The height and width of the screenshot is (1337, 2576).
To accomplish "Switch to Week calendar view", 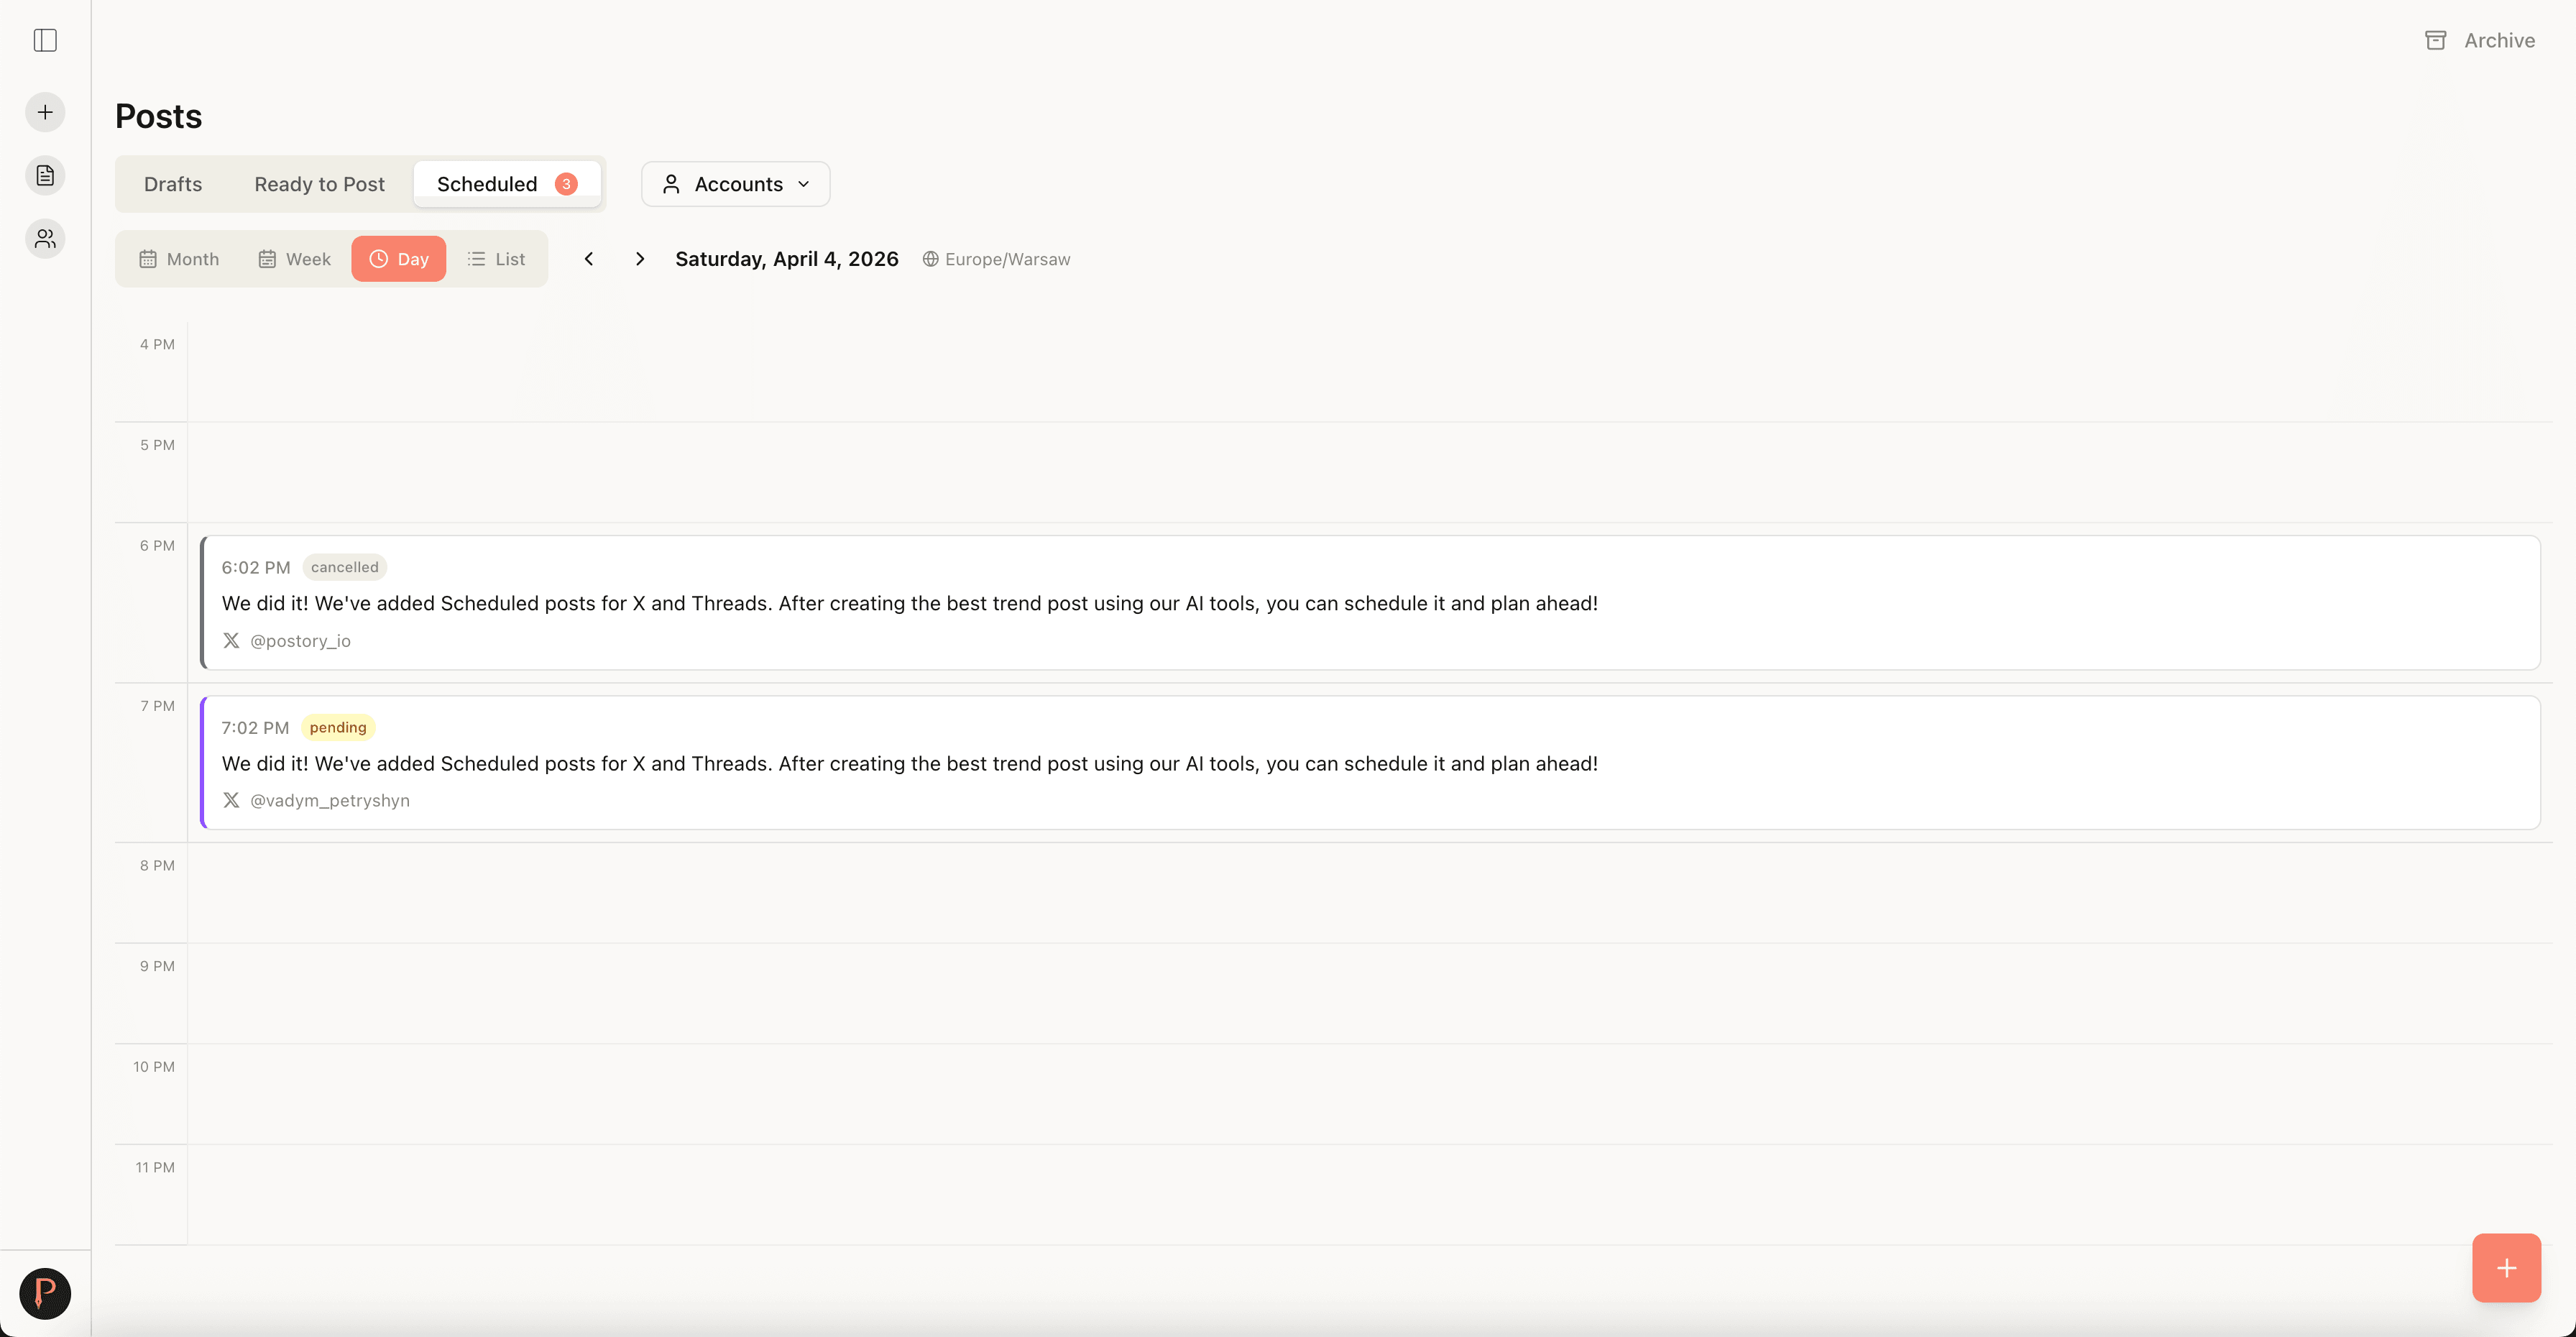I will pyautogui.click(x=294, y=259).
